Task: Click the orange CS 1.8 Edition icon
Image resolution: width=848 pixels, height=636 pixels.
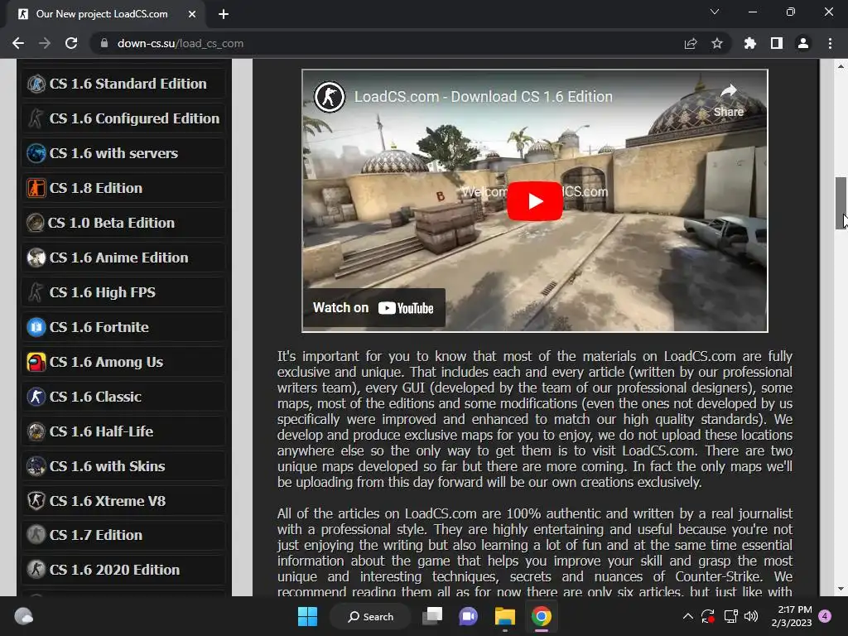Action: [x=36, y=188]
